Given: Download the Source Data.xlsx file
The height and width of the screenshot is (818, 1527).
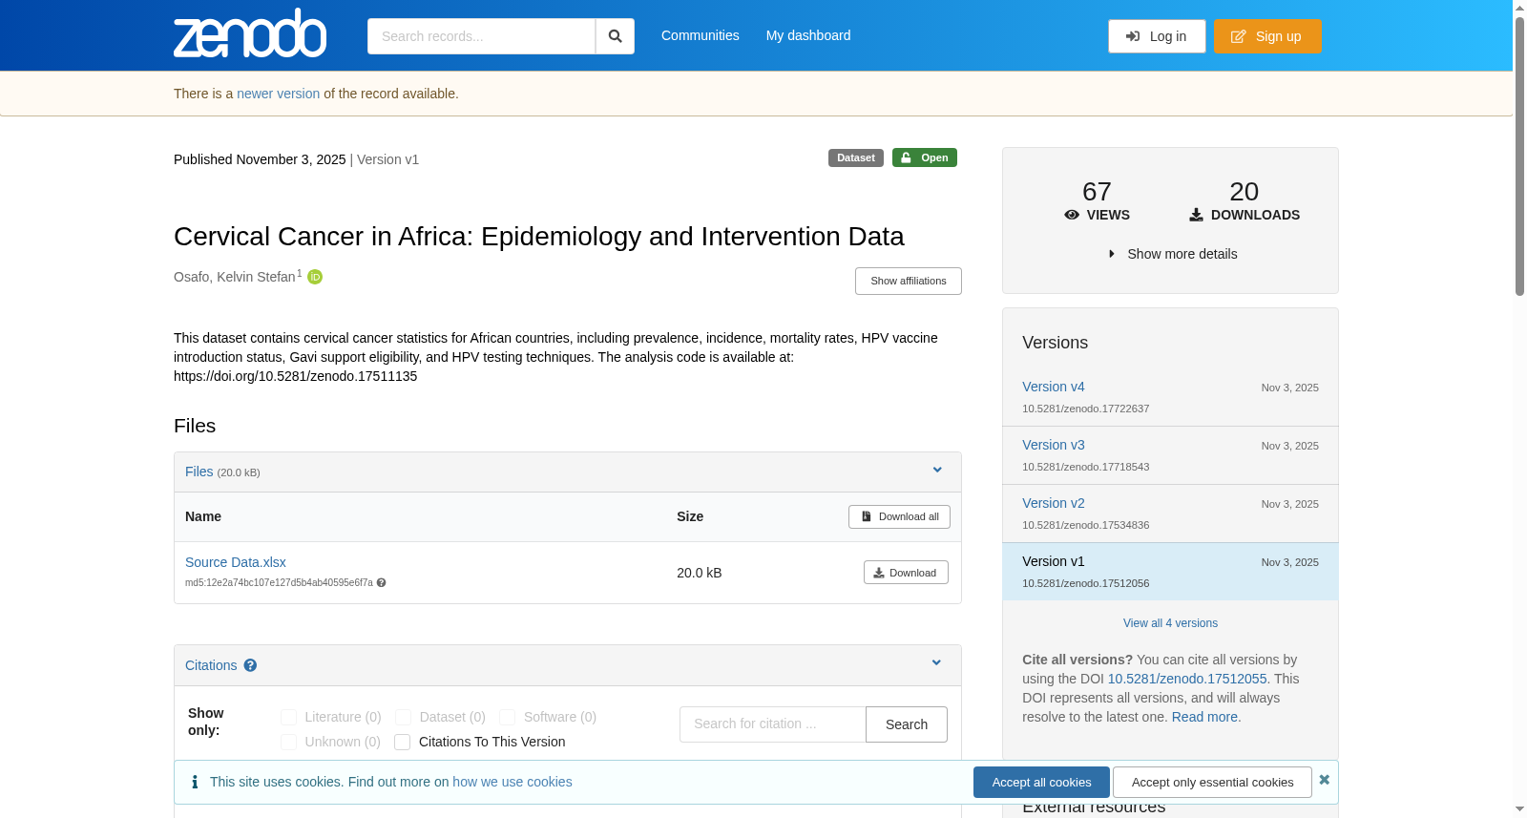Looking at the screenshot, I should (906, 573).
